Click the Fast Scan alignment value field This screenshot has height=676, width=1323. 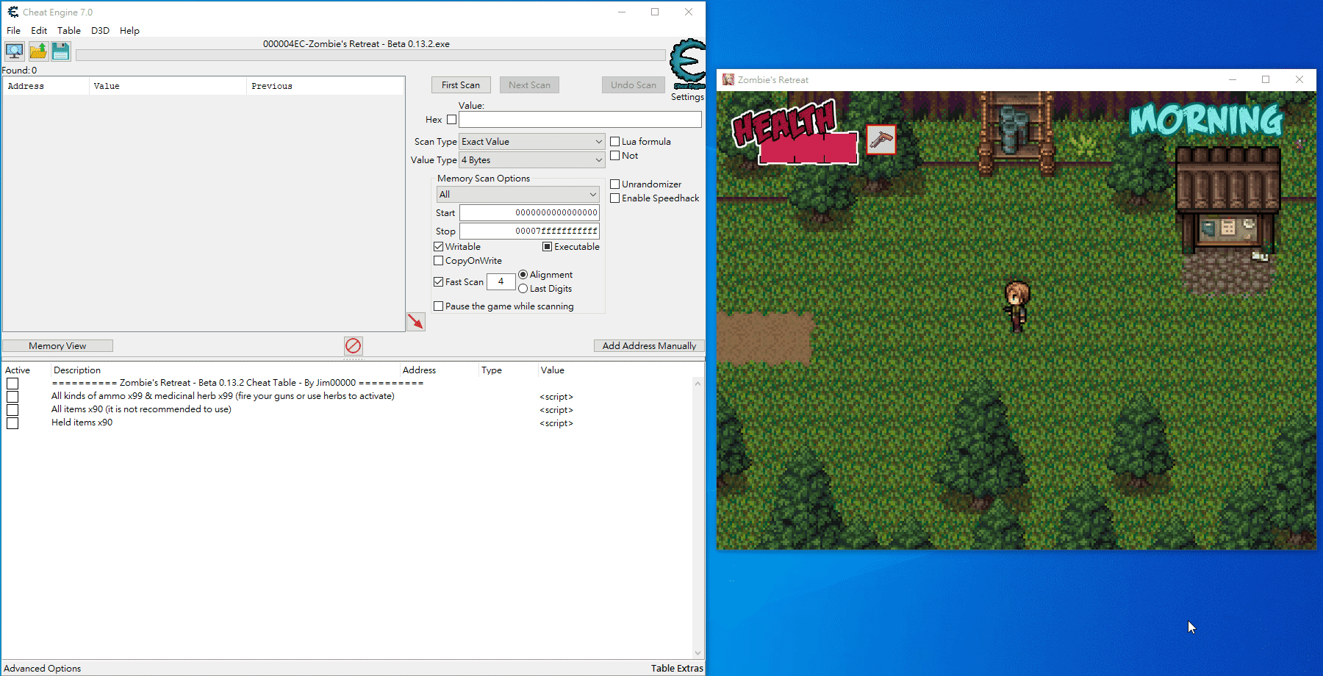coord(501,281)
